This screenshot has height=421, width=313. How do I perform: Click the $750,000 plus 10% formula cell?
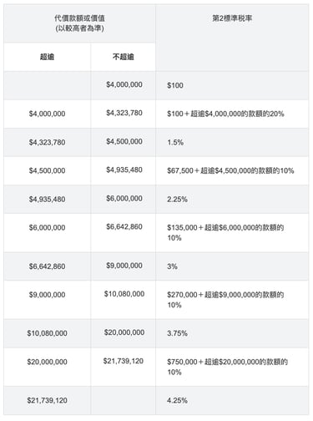click(x=232, y=367)
